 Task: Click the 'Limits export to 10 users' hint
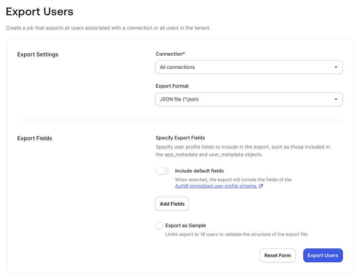pyautogui.click(x=237, y=234)
